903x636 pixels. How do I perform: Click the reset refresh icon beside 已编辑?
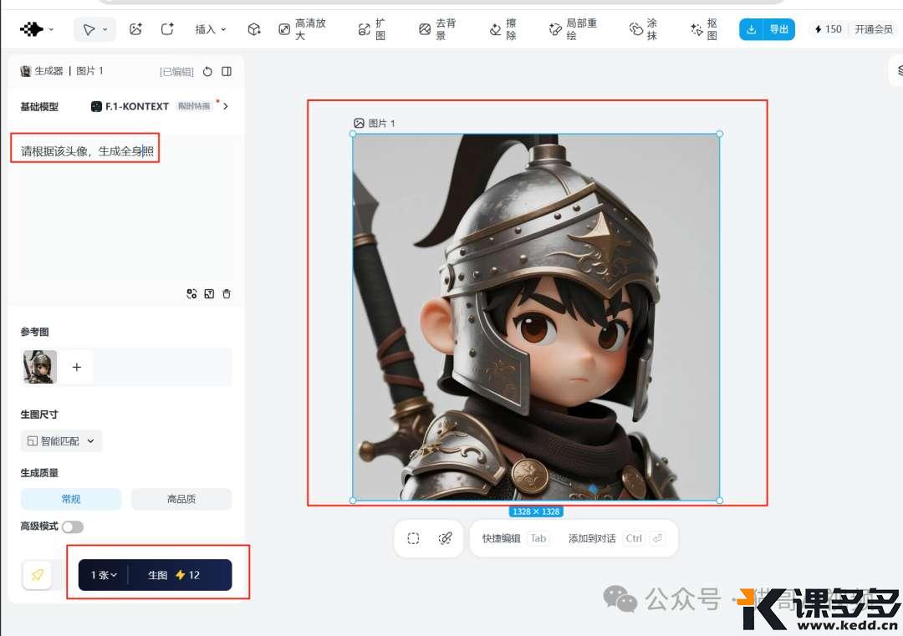tap(207, 71)
